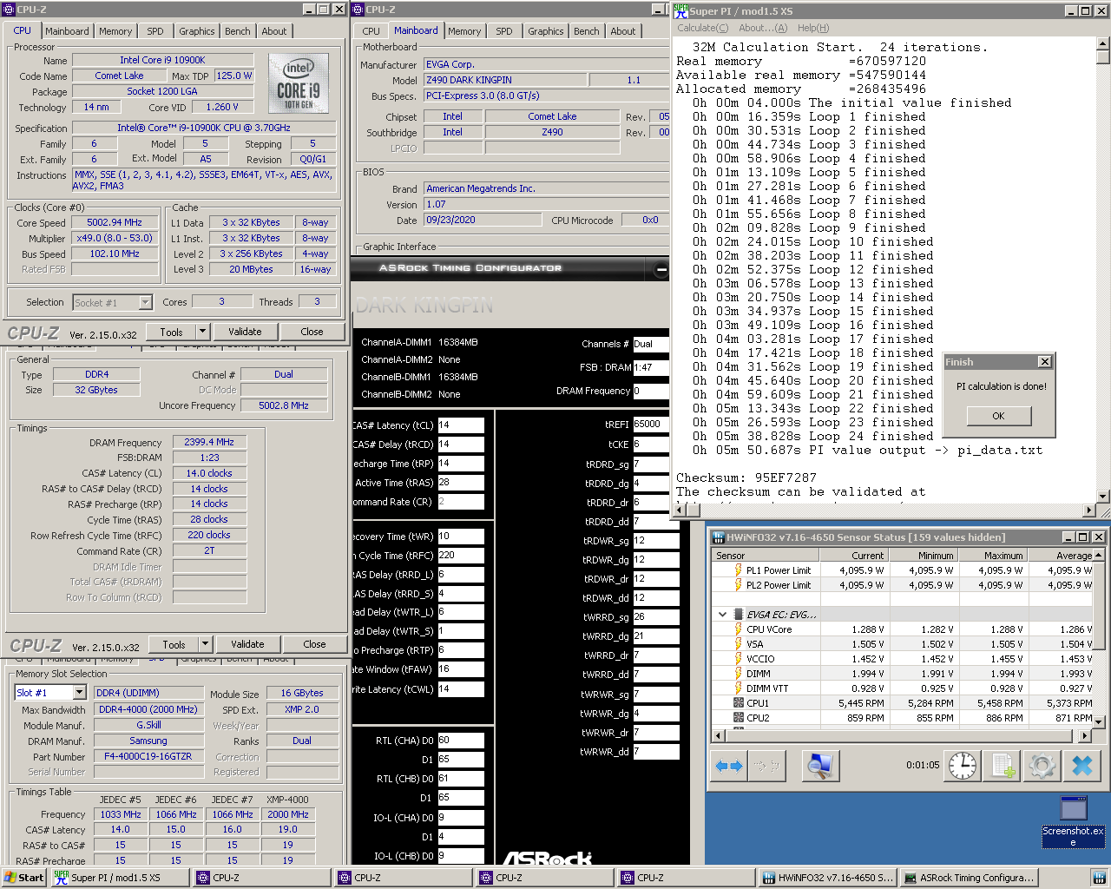The height and width of the screenshot is (889, 1111).
Task: Open Calculate menu in Super PI
Action: 703,28
